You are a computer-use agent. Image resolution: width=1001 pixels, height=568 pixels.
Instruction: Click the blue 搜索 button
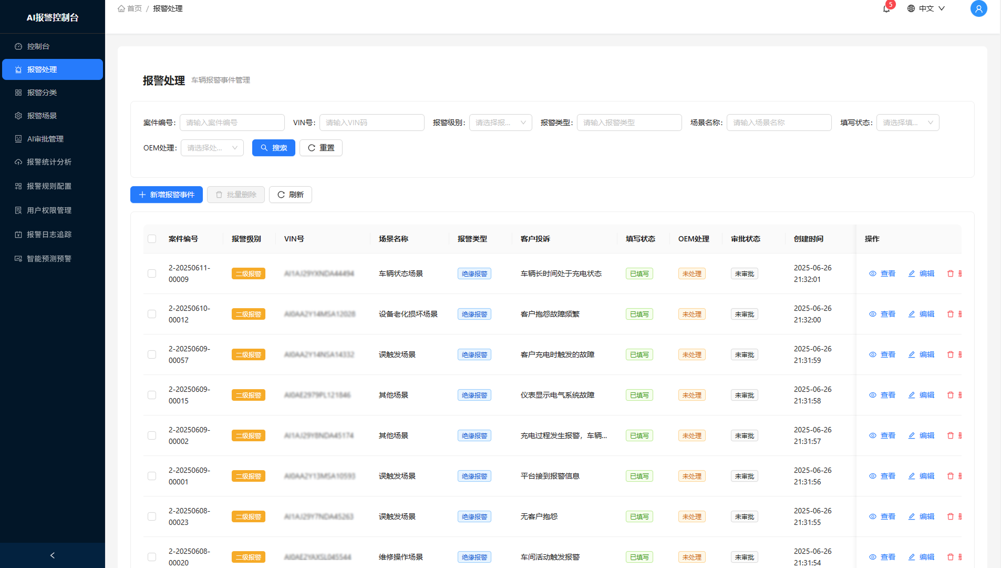click(x=273, y=148)
